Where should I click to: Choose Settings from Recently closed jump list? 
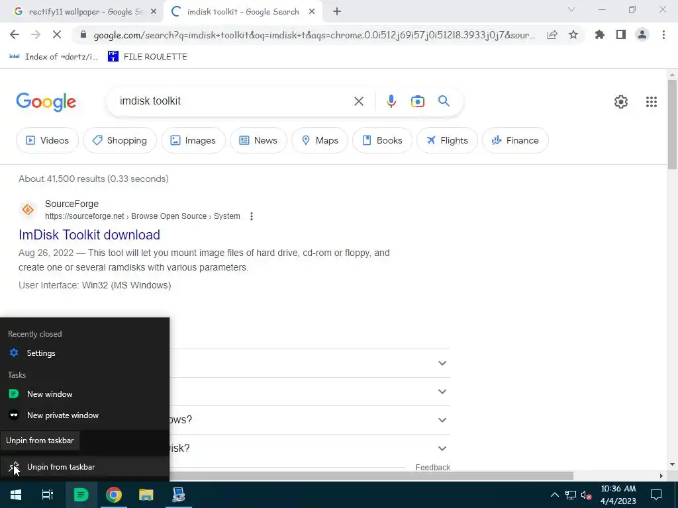click(x=85, y=353)
